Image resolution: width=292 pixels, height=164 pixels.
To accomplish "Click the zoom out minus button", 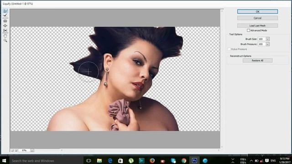I will click(12, 150).
